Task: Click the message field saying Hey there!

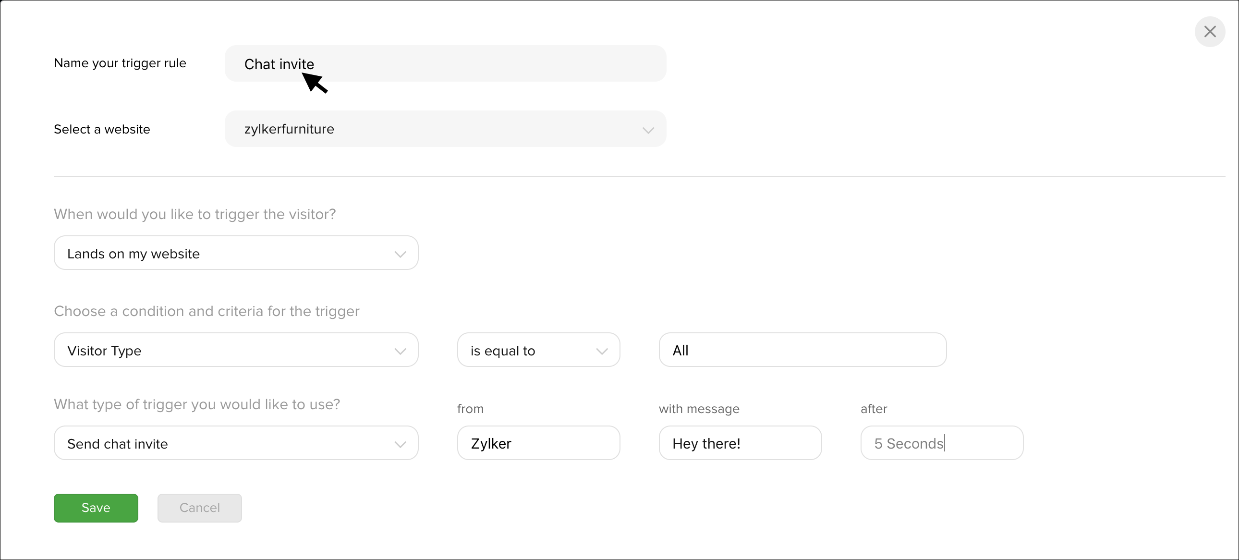Action: [740, 443]
